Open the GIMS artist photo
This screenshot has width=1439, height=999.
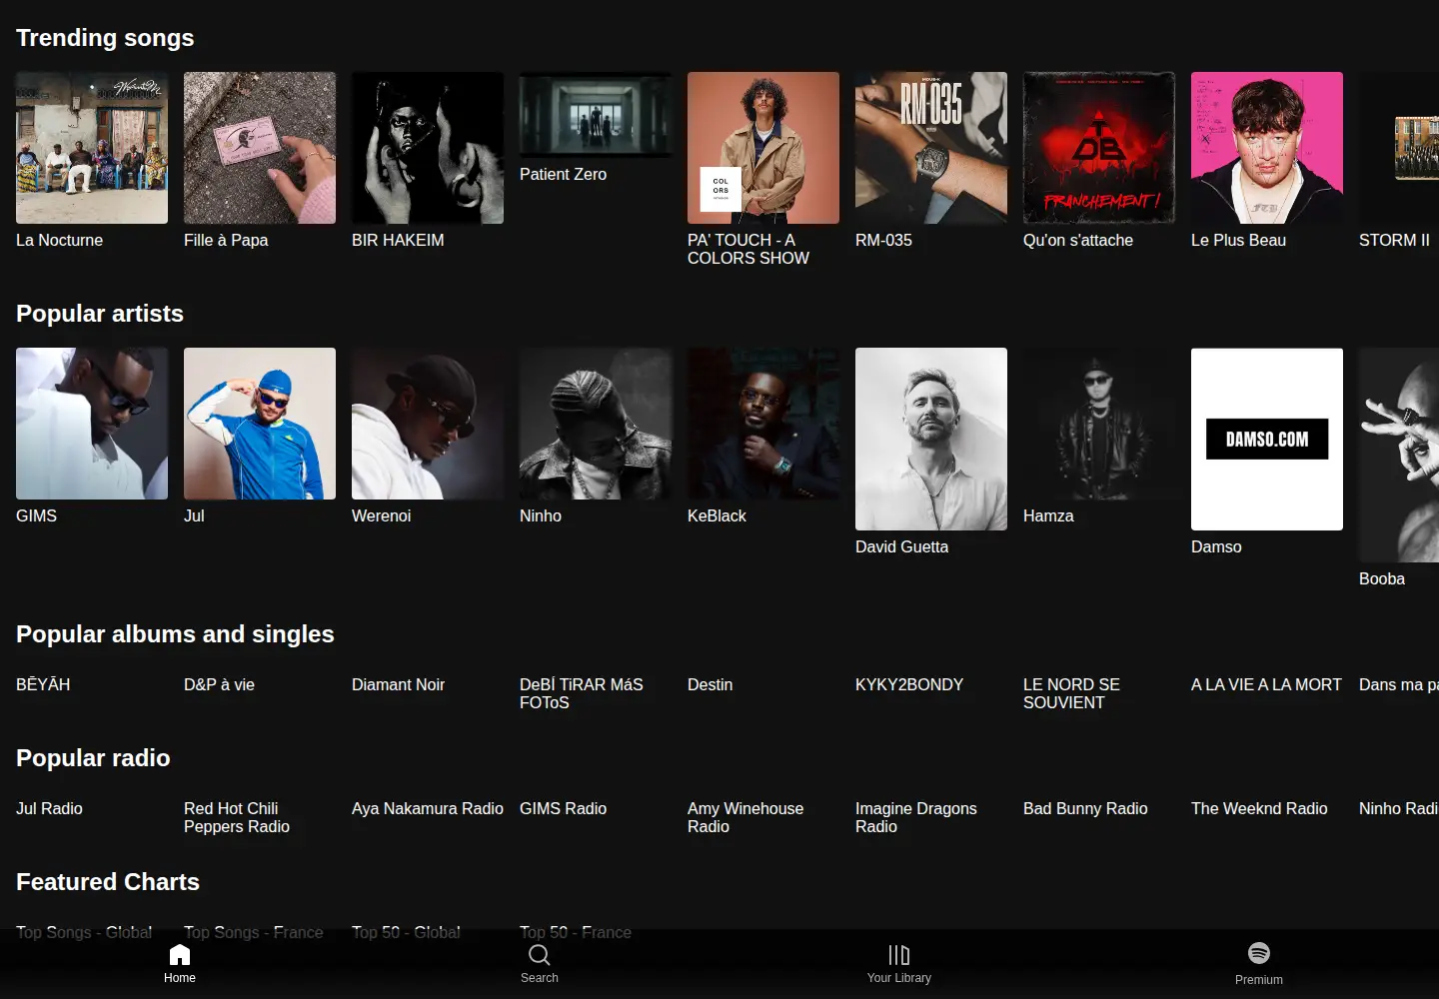pos(92,424)
